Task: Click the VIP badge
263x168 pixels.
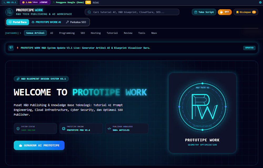Action: click(88, 2)
